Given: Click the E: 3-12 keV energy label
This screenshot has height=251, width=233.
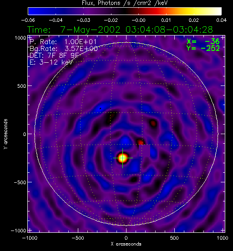Looking at the screenshot, I should [x=51, y=62].
